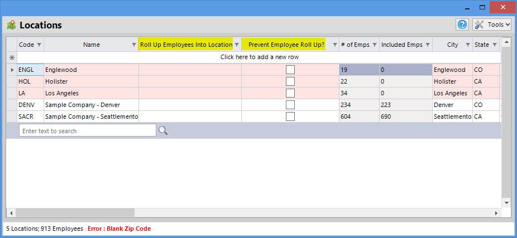Open the Code column filter
Viewport: 517px width, 238px height.
coord(39,45)
